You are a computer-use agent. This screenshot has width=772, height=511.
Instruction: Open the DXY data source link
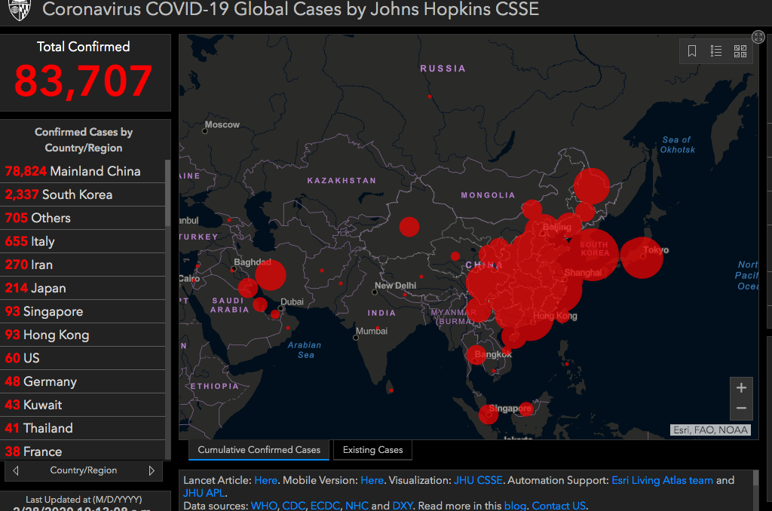[403, 506]
